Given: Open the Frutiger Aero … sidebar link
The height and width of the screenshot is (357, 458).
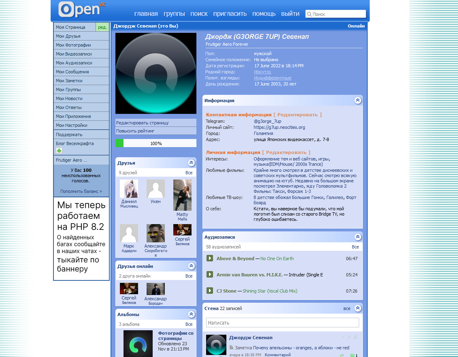Looking at the screenshot, I should click(x=81, y=160).
